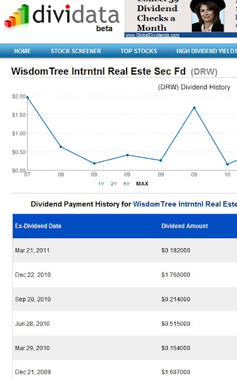Click the woman's photo in the advertisement
This screenshot has width=237, height=379.
pos(208,16)
